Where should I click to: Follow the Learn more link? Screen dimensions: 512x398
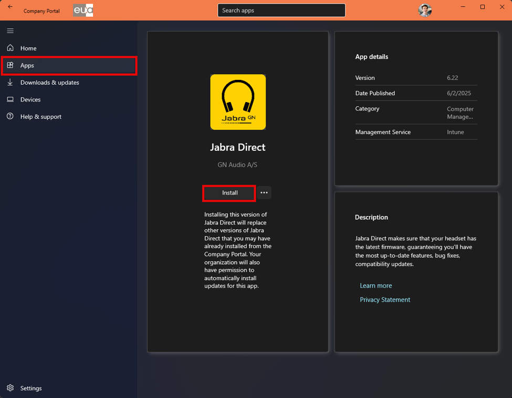point(375,285)
